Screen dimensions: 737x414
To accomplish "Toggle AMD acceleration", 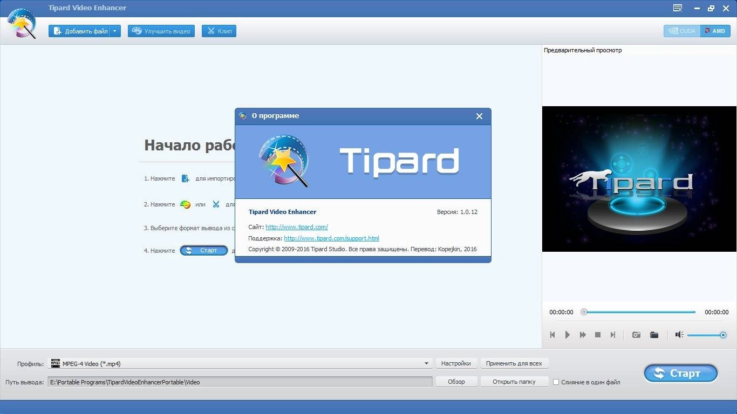I will point(715,31).
